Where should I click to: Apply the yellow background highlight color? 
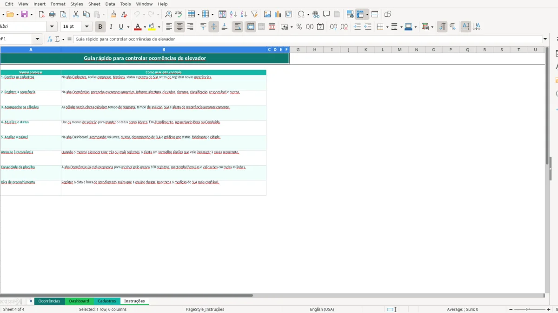(152, 27)
